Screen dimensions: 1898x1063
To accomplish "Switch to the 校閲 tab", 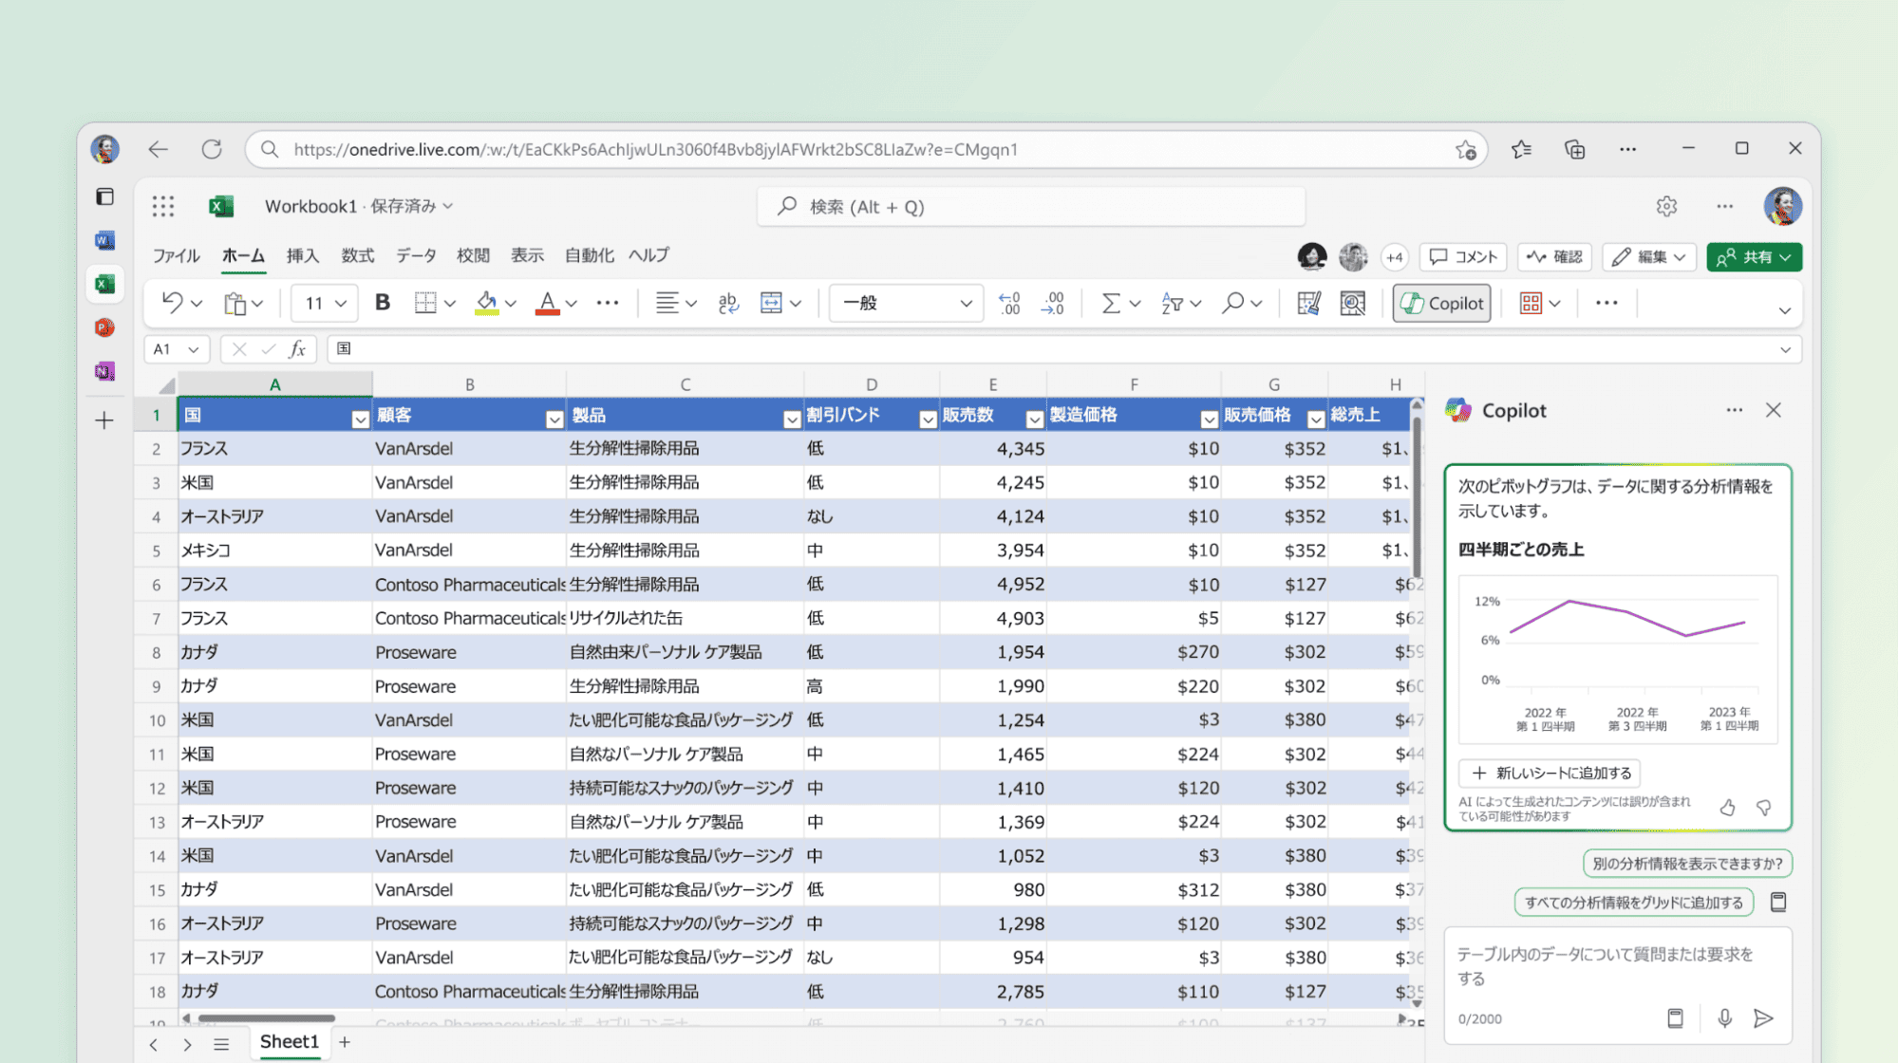I will pyautogui.click(x=473, y=255).
